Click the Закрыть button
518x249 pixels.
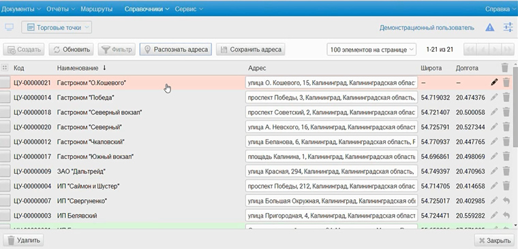pyautogui.click(x=494, y=240)
